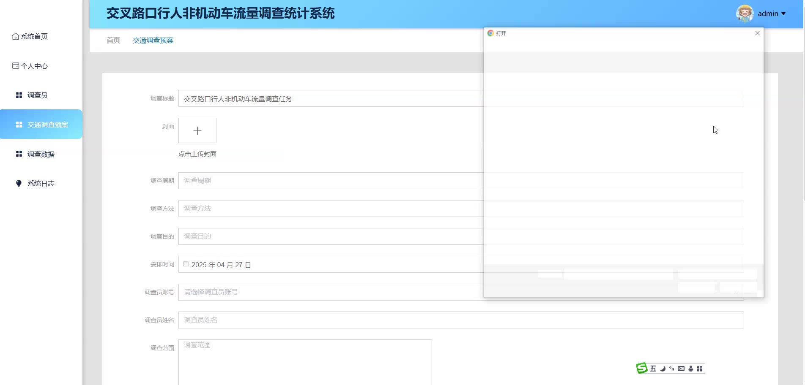Open the 交通调查预案 sidebar menu
The image size is (805, 385).
point(41,125)
